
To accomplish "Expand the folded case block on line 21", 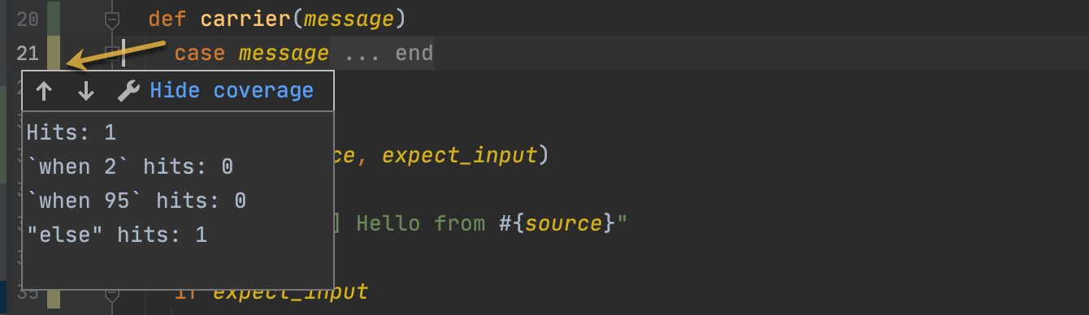I will [113, 54].
